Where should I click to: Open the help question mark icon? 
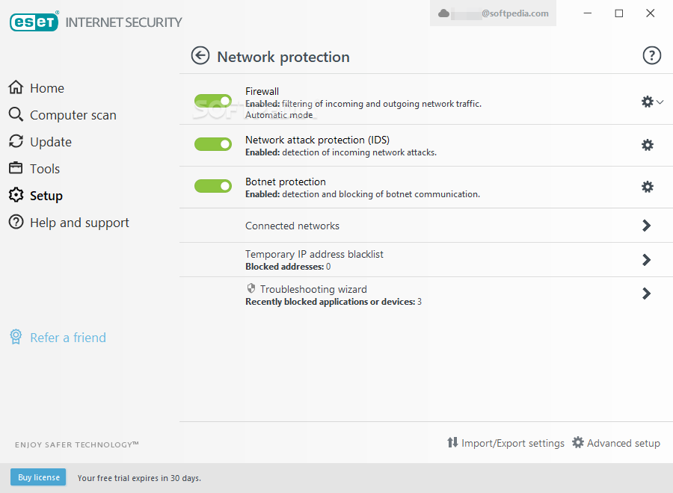651,55
